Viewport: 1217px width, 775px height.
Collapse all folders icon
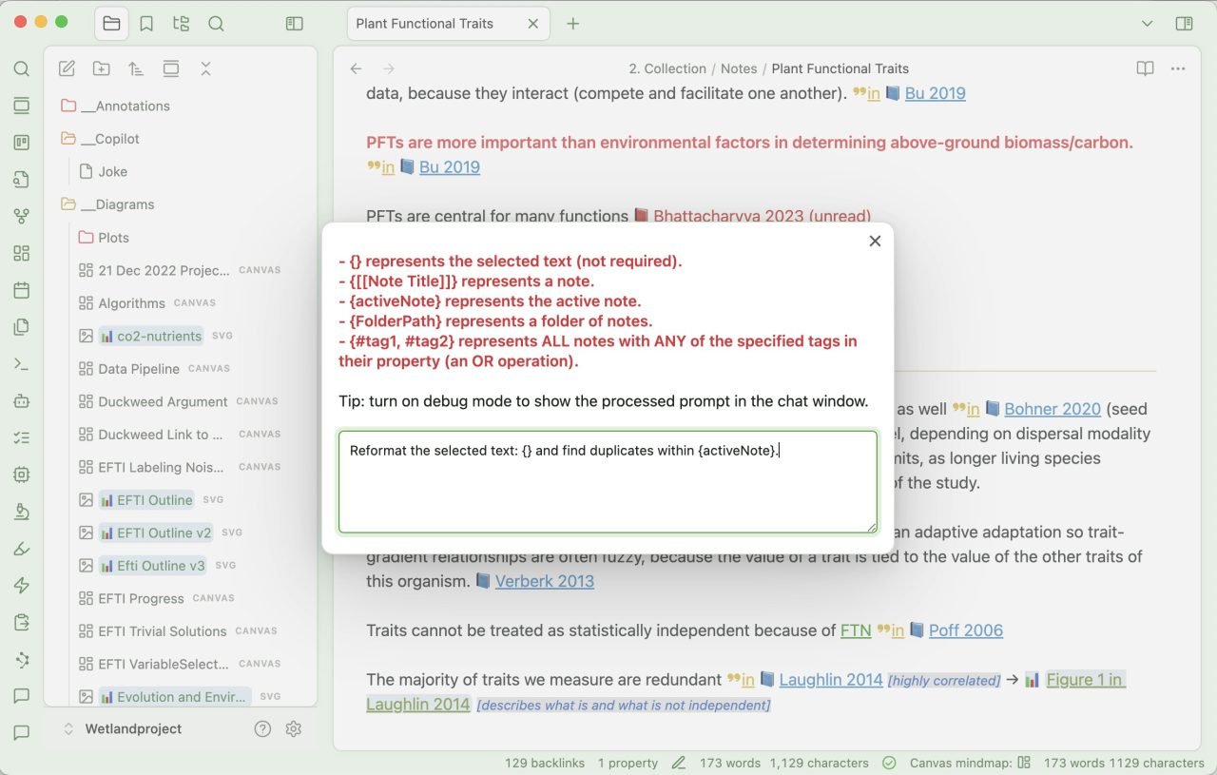(205, 68)
